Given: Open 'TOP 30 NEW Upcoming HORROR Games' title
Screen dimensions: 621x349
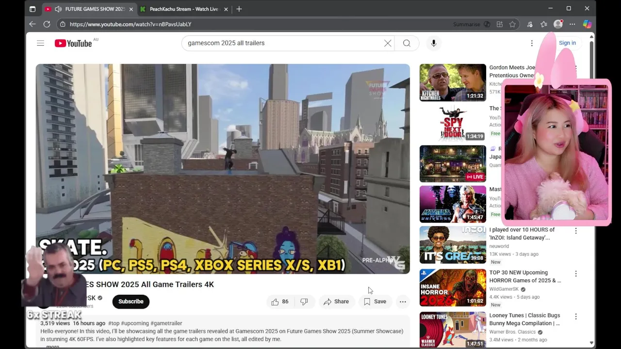Looking at the screenshot, I should [525, 276].
